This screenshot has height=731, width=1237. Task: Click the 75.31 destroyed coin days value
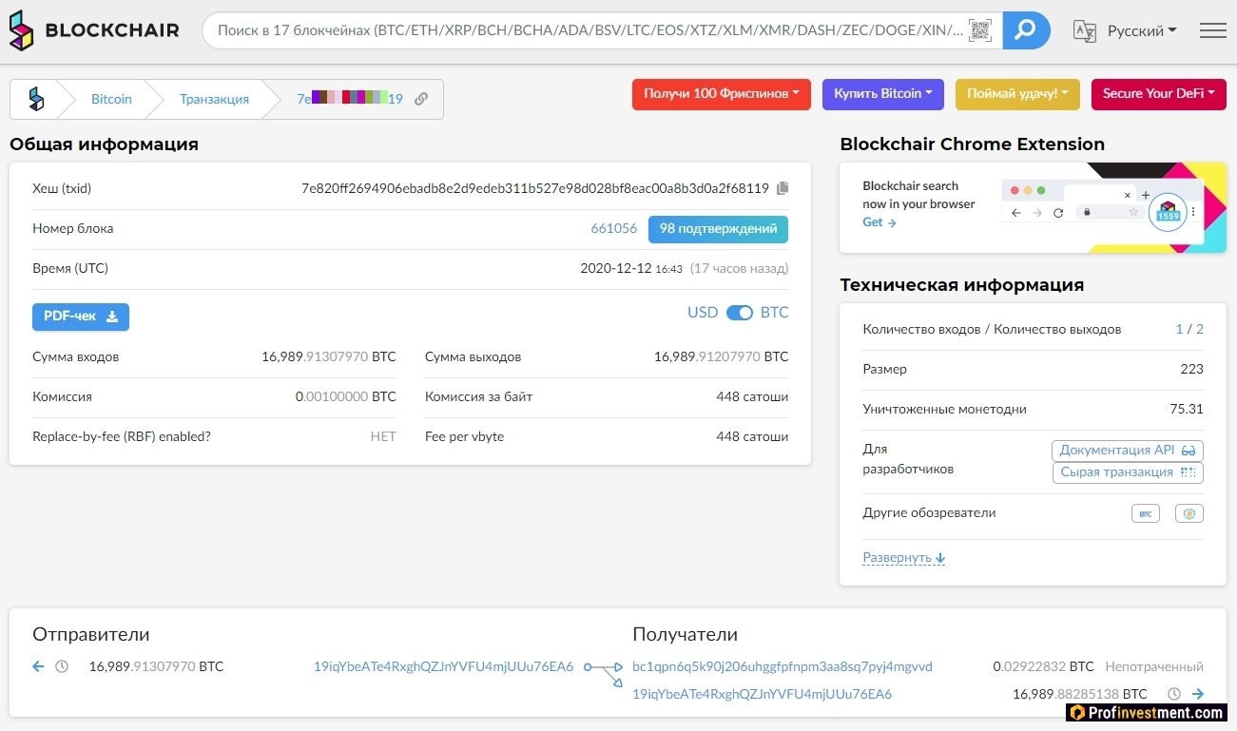pyautogui.click(x=1187, y=410)
